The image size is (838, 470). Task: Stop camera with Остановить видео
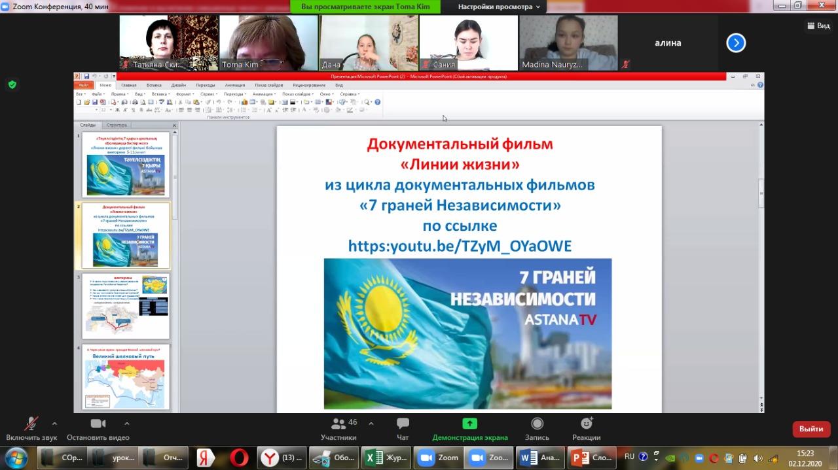[98, 429]
